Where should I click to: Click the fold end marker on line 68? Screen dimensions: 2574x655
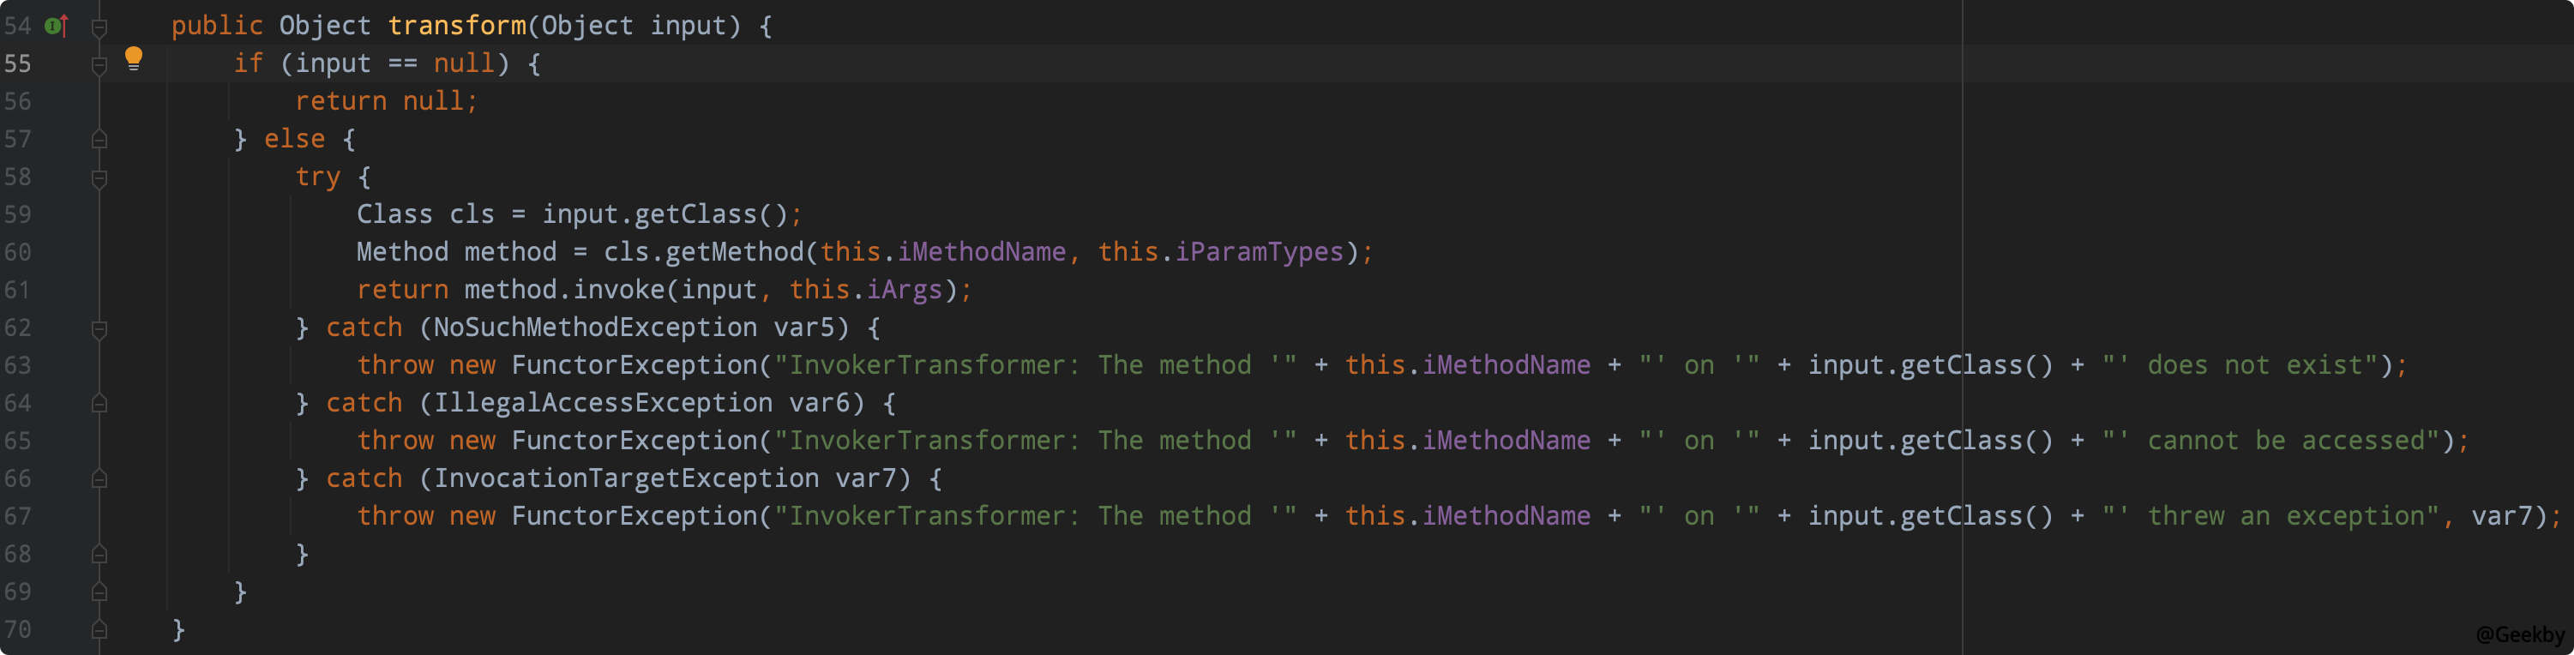[99, 556]
